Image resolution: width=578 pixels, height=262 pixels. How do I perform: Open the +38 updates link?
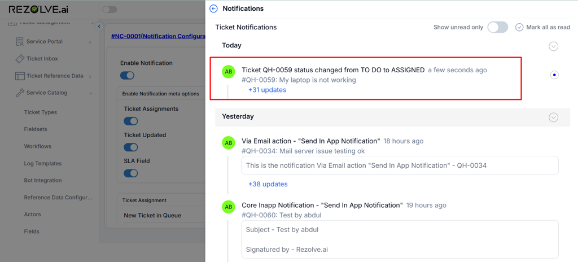click(268, 184)
